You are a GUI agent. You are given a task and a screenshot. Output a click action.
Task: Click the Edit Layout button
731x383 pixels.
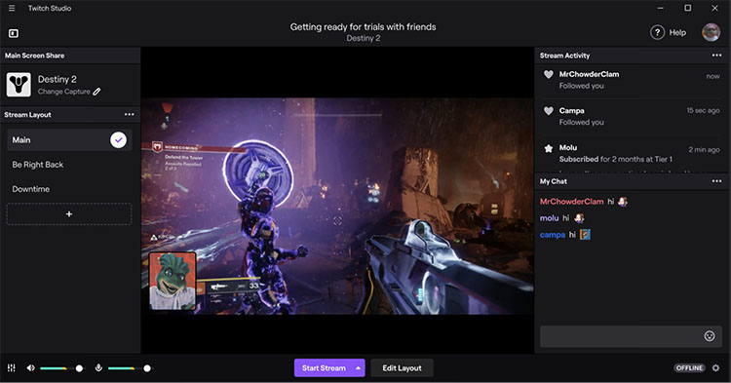pyautogui.click(x=402, y=368)
